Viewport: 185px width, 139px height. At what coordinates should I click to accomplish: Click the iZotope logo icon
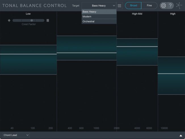[x=179, y=6]
